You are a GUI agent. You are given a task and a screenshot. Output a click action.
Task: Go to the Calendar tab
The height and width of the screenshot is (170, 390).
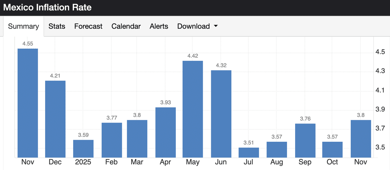pos(126,26)
